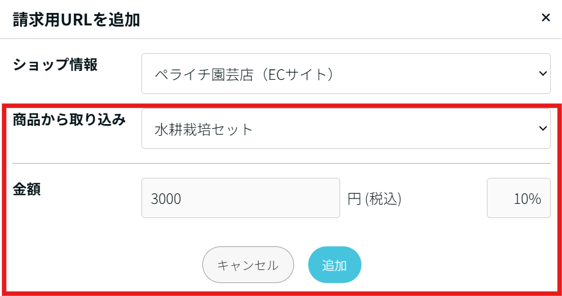Close the 請求用URLを追加 dialog

click(545, 18)
